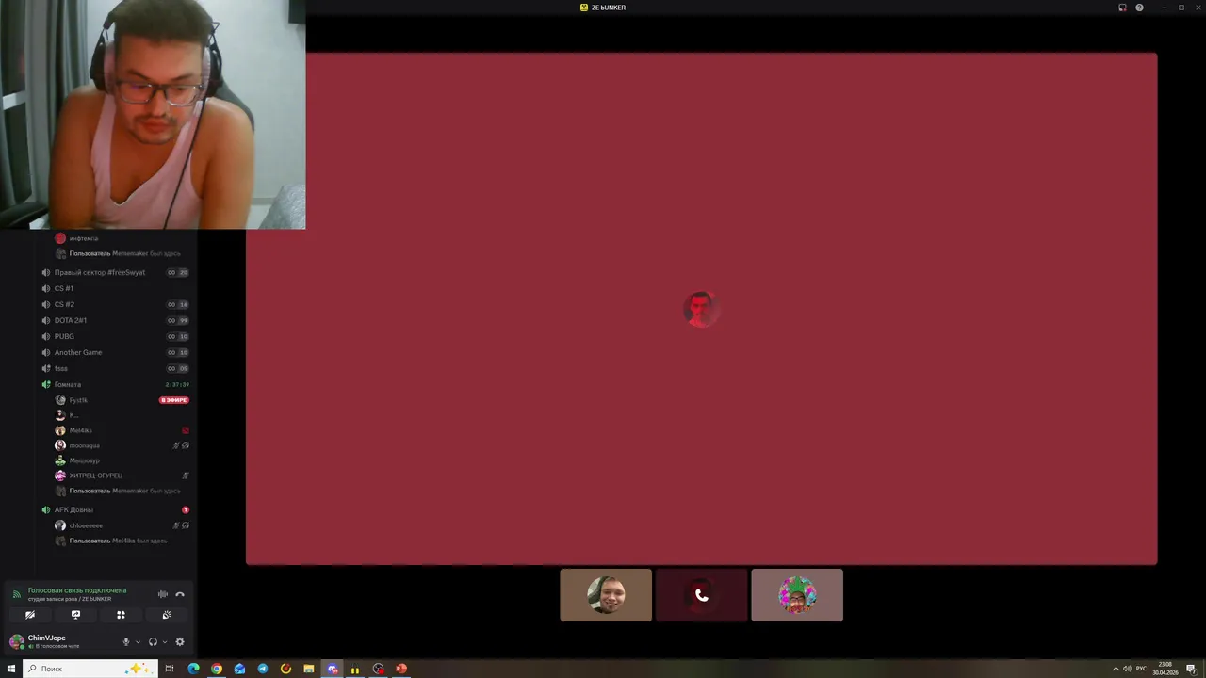This screenshot has width=1206, height=678.
Task: Show hidden tray icons chevron
Action: [x=1114, y=669]
